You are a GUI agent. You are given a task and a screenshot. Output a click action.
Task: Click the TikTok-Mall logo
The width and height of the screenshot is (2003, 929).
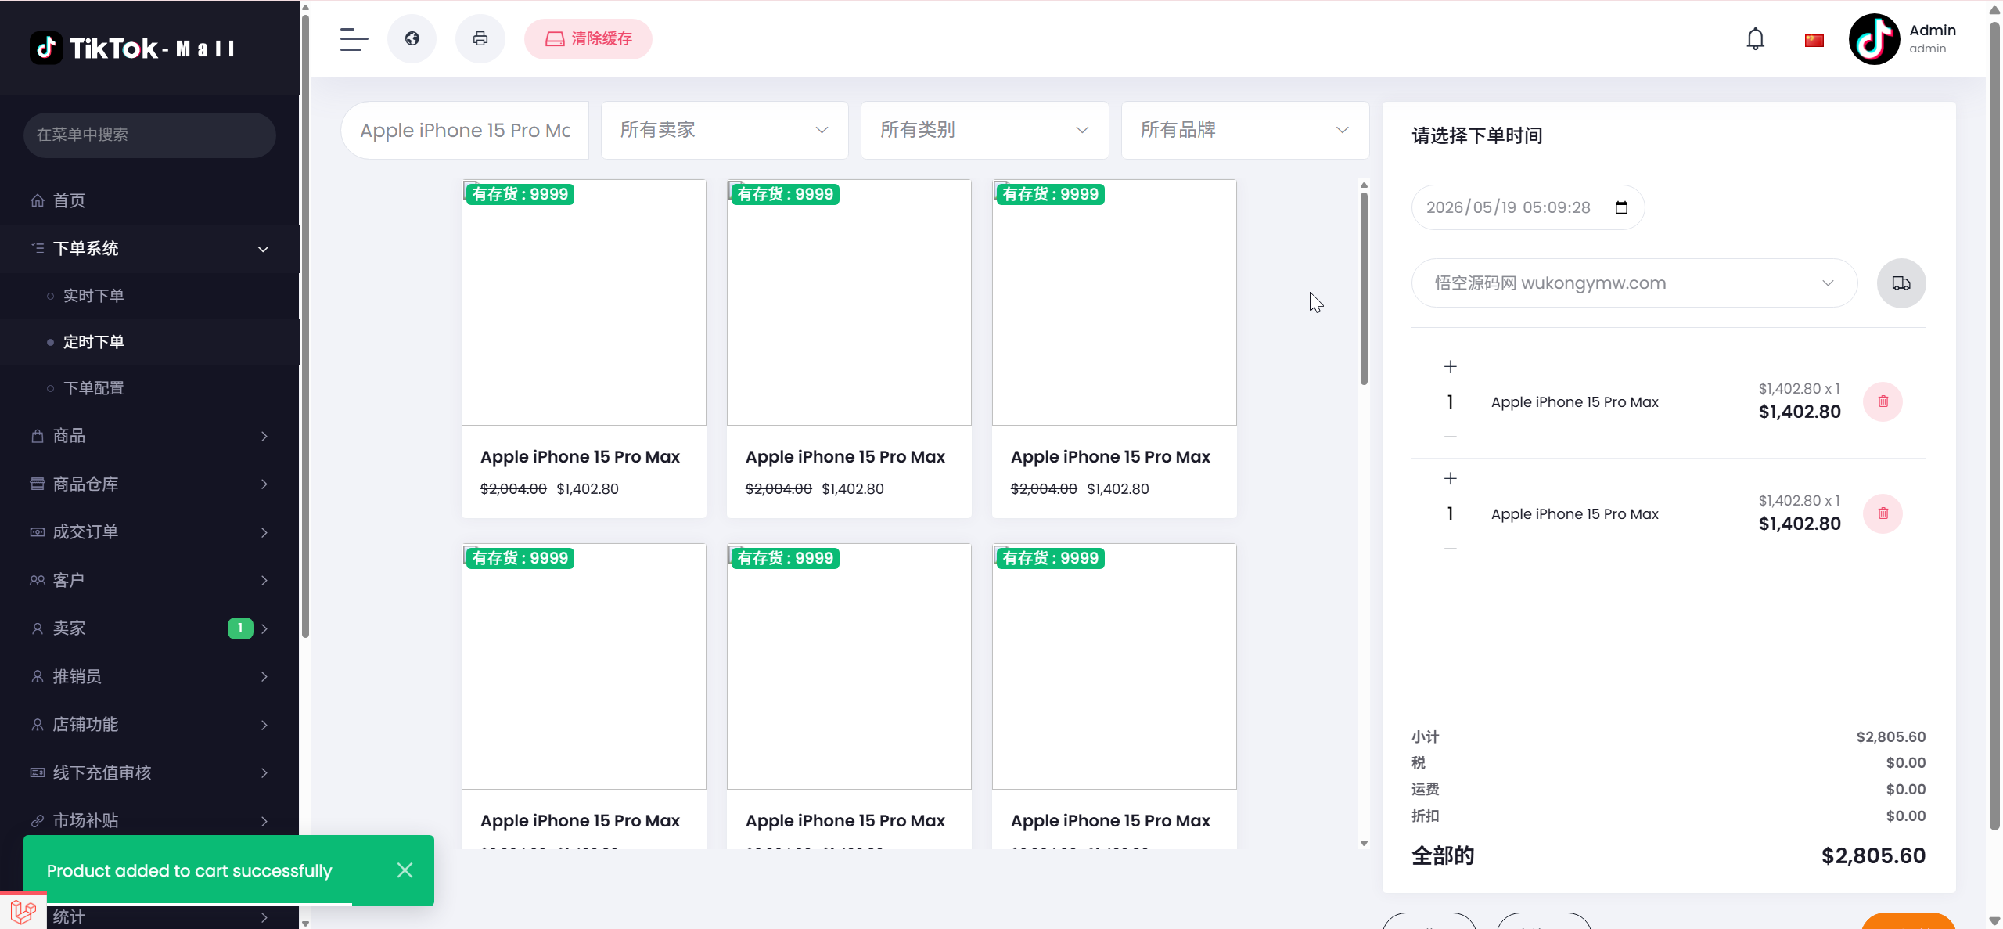[133, 48]
